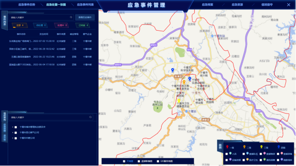Click the 十堰站 railway station icon
This screenshot has height=166, width=296.
(186, 111)
